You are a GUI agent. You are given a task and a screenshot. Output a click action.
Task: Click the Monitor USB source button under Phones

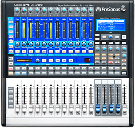click(x=124, y=61)
